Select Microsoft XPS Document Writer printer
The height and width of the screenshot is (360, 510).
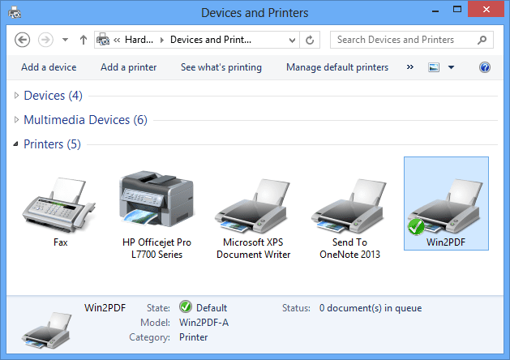(253, 206)
